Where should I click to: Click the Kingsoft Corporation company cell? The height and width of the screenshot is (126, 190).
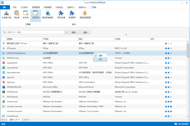(124, 68)
